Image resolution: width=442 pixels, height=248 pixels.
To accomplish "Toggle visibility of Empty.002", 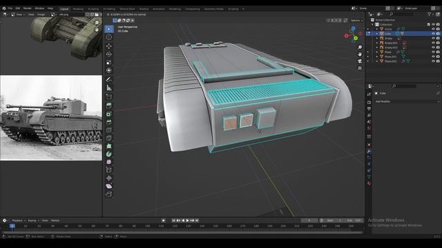I will [x=433, y=48].
